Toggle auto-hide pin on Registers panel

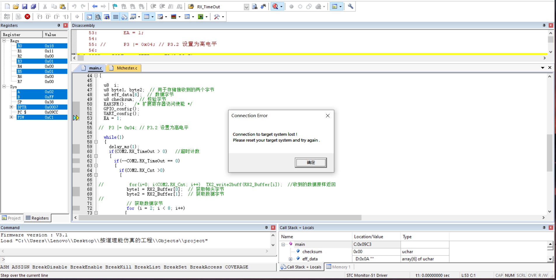59,25
